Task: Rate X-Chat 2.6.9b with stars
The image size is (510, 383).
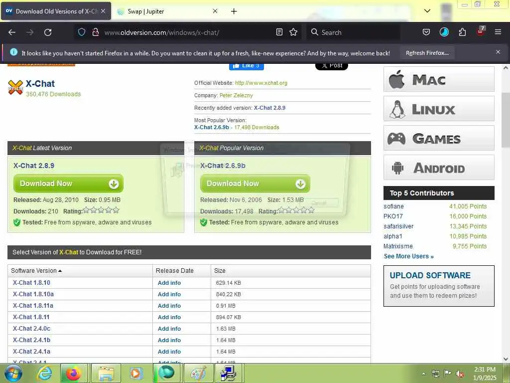Action: click(x=296, y=210)
